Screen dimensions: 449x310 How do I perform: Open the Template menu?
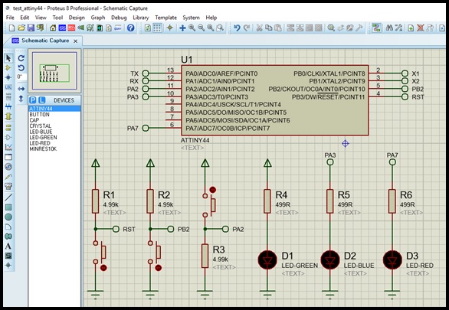pyautogui.click(x=166, y=18)
